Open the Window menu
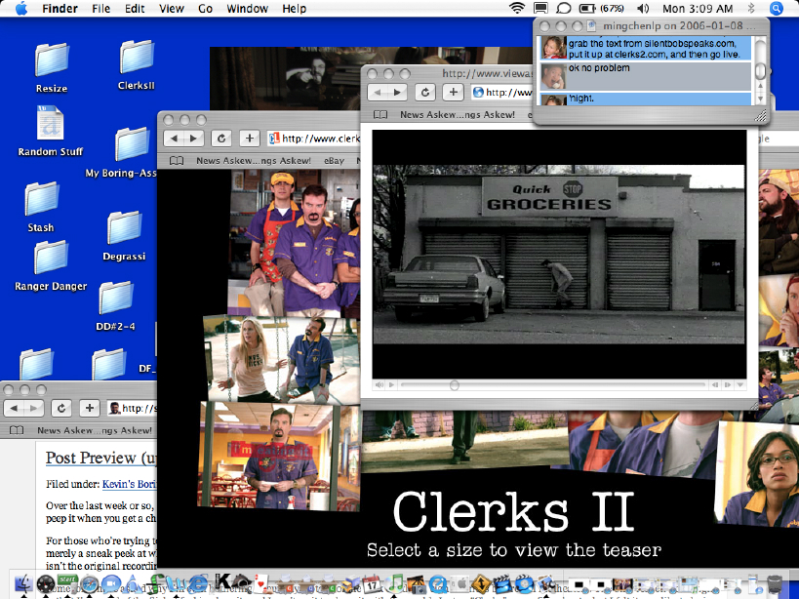Viewport: 799px width, 599px height. [x=247, y=9]
